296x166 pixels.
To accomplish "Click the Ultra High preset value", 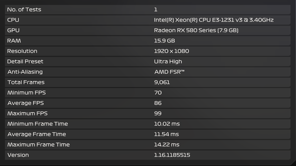I will point(168,62).
